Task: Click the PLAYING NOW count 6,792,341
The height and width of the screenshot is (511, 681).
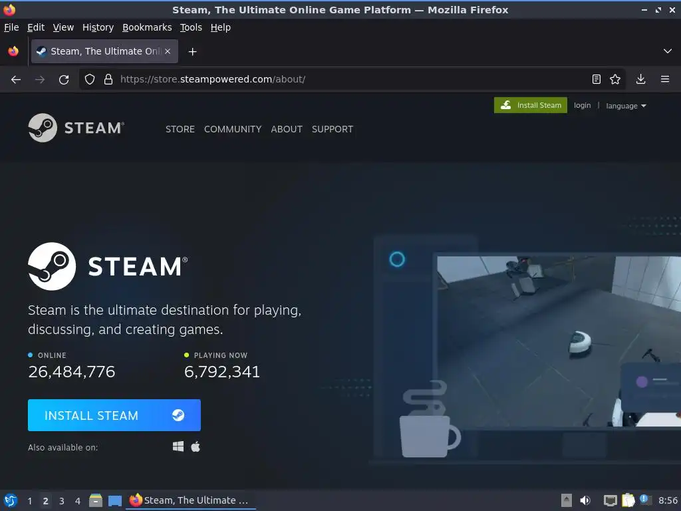Action: click(222, 372)
